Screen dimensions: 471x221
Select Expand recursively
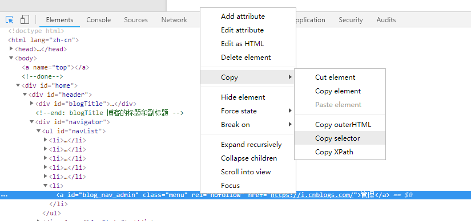(x=248, y=145)
